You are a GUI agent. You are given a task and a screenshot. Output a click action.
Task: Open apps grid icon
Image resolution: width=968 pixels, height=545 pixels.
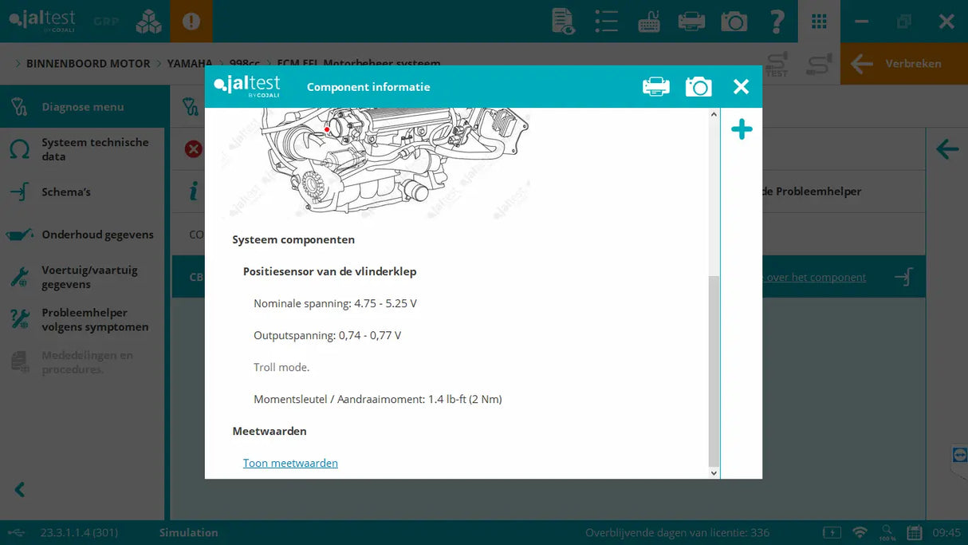point(819,22)
